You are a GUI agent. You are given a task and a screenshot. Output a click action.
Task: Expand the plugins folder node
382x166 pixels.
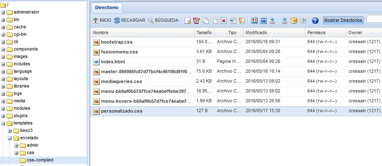click(3, 116)
